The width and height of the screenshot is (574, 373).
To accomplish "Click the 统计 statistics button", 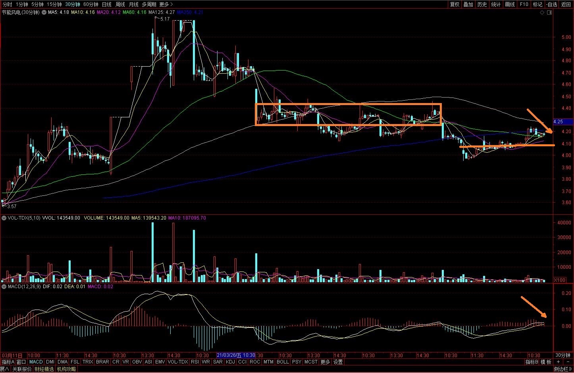I will pos(496,4).
